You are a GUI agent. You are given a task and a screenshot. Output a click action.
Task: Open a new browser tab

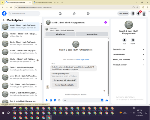pyautogui.click(x=62, y=2)
